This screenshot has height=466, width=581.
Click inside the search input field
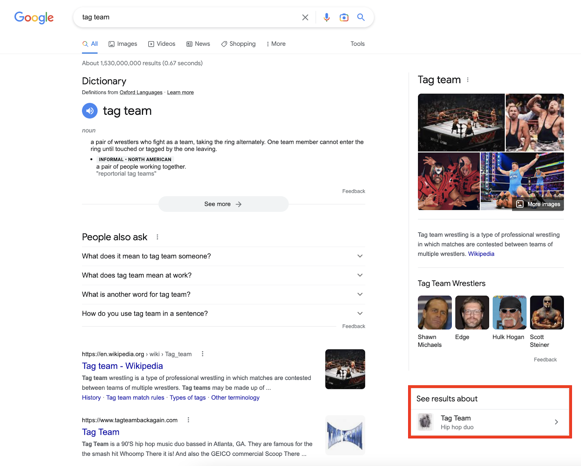pos(189,17)
